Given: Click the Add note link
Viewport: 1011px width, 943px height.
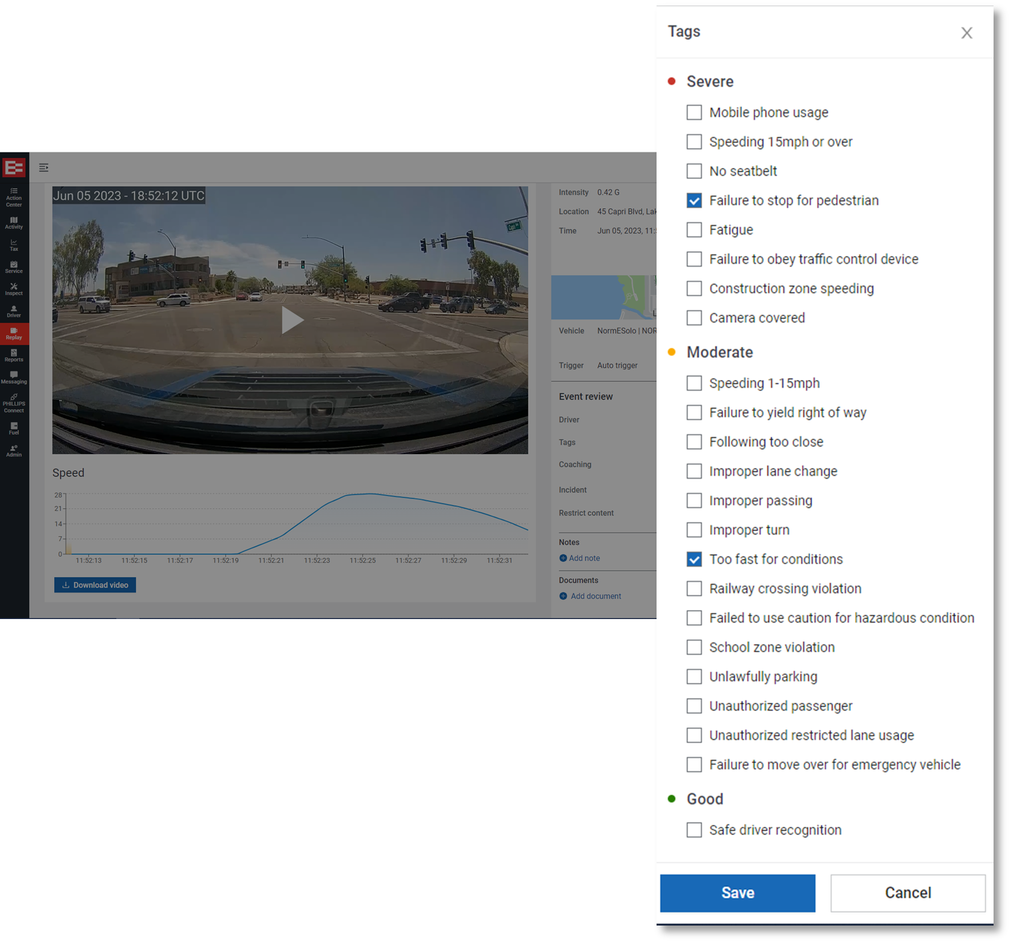Looking at the screenshot, I should [x=584, y=558].
